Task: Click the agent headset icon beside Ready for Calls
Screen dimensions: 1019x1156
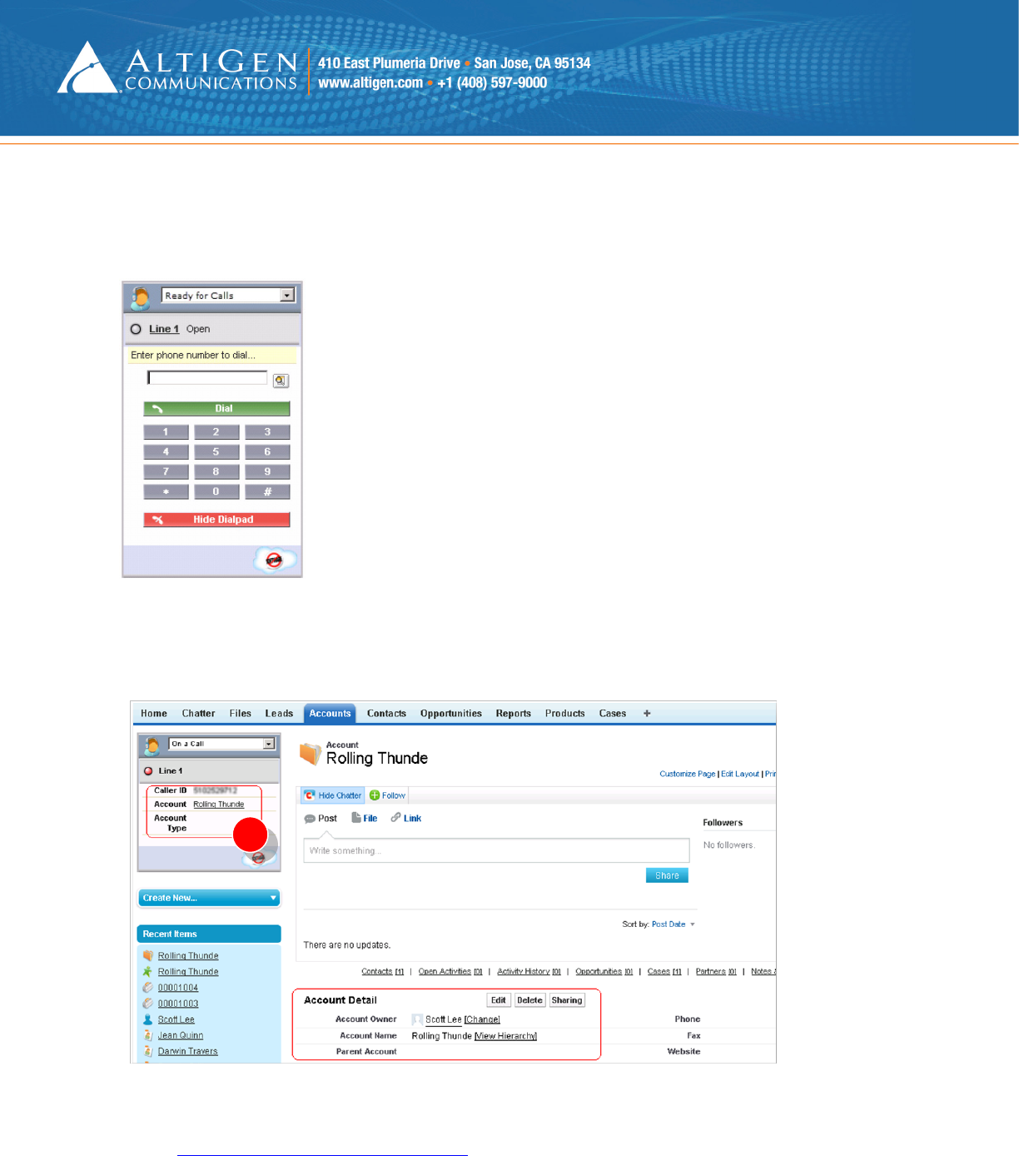Action: coord(141,297)
